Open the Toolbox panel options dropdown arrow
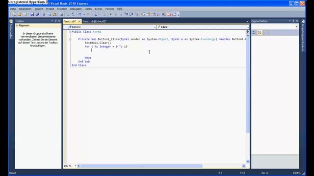 52,21
